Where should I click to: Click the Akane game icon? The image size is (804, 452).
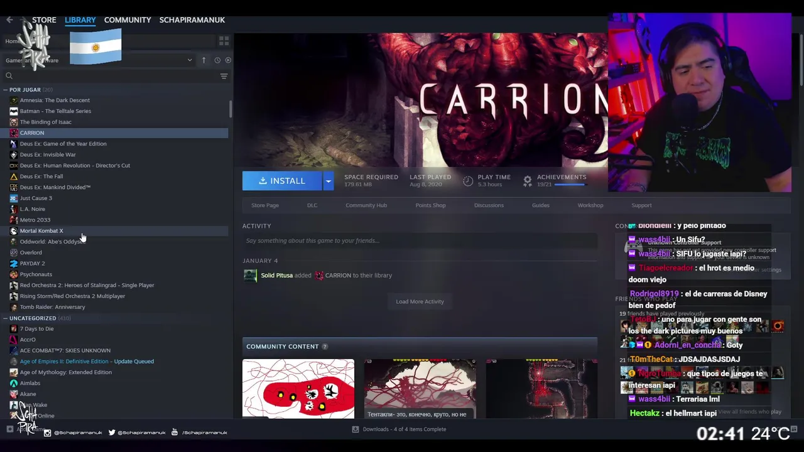[14, 394]
